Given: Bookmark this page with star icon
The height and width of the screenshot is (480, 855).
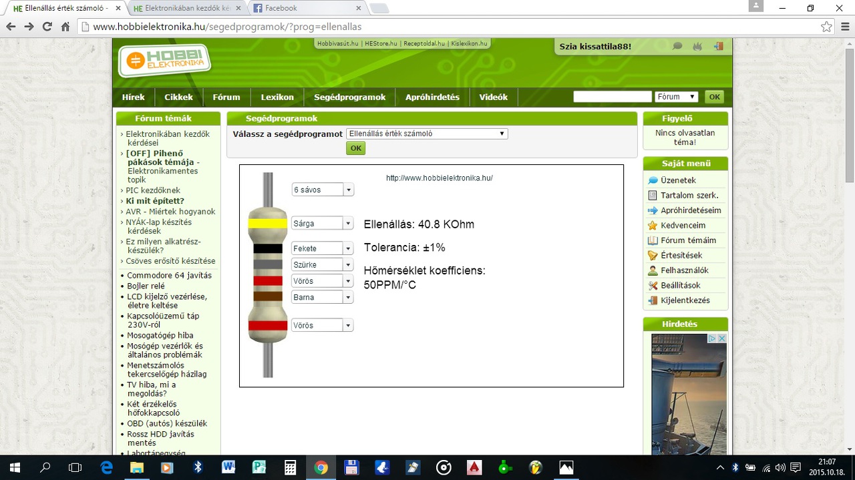Looking at the screenshot, I should point(827,27).
